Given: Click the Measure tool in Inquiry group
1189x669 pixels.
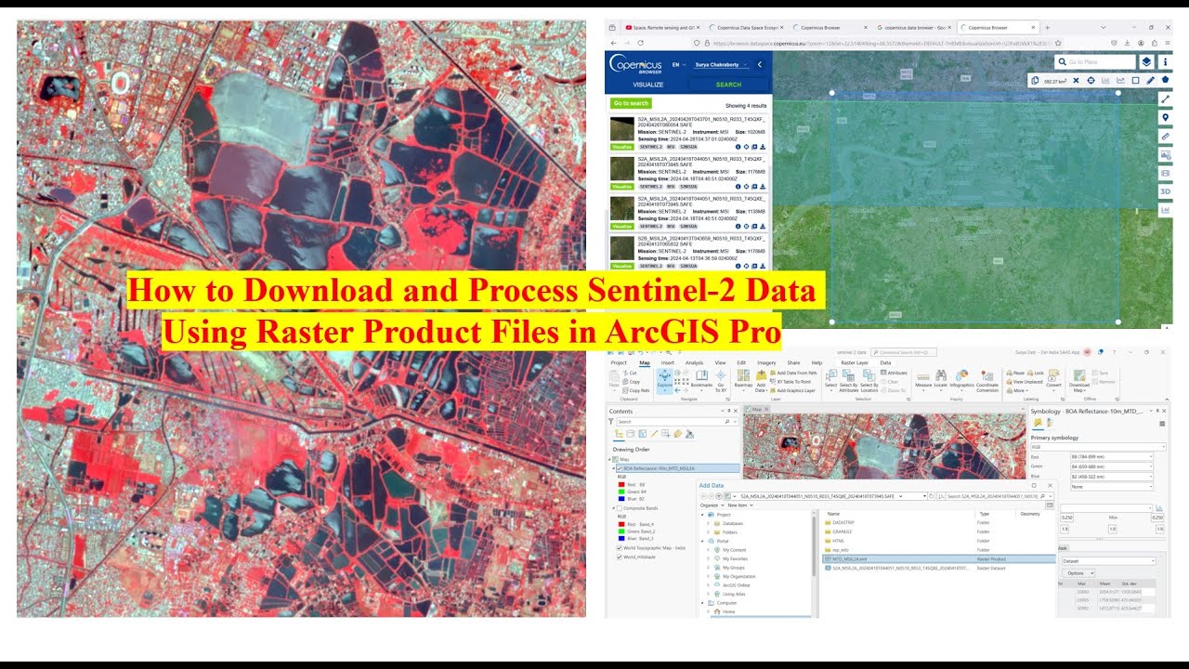Looking at the screenshot, I should click(923, 381).
